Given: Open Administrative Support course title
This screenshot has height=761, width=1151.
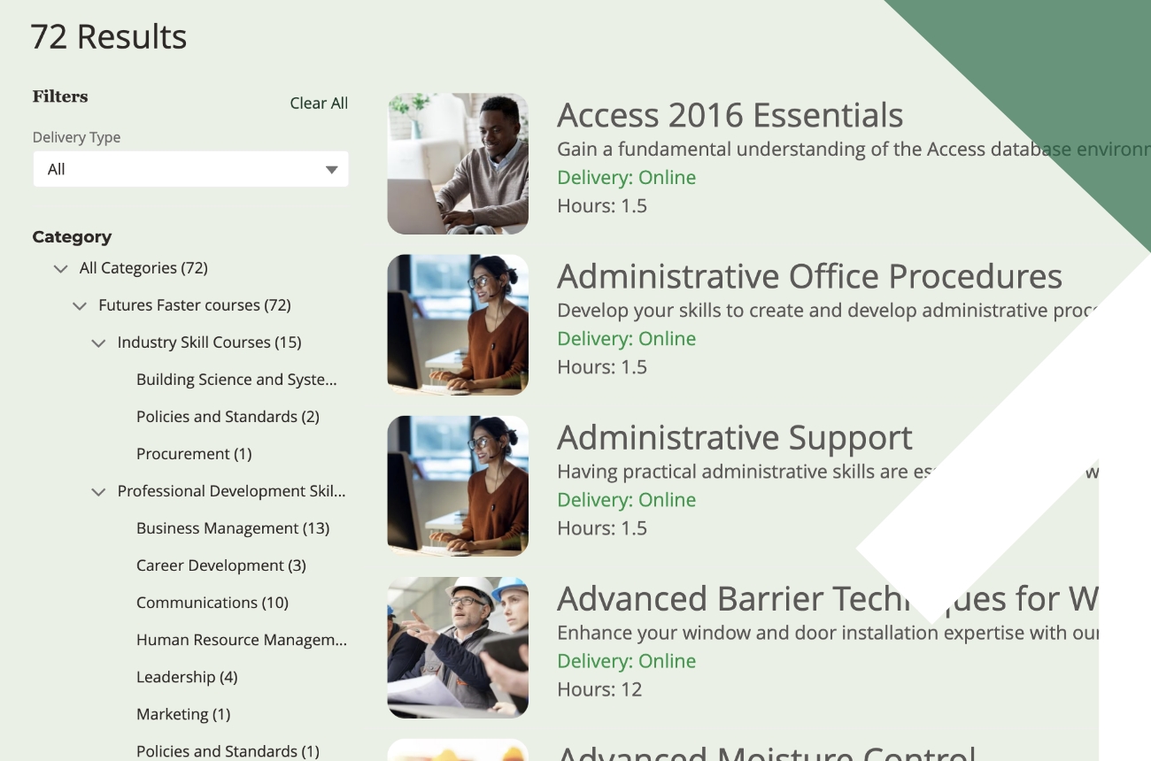Looking at the screenshot, I should click(735, 438).
